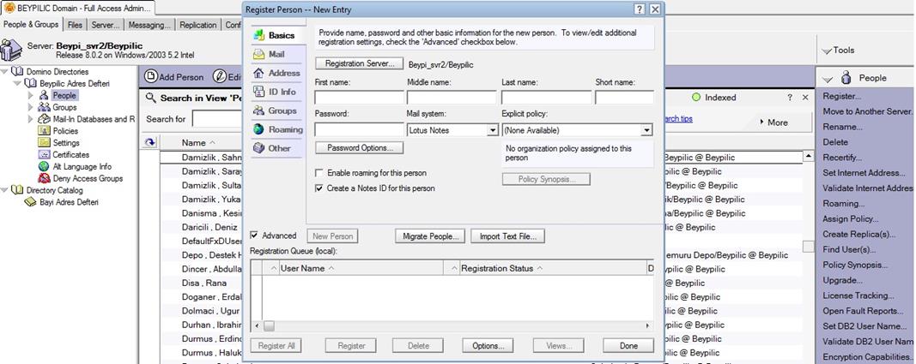This screenshot has height=364, width=916.
Task: Switch to People & Groups tab
Action: (x=31, y=25)
